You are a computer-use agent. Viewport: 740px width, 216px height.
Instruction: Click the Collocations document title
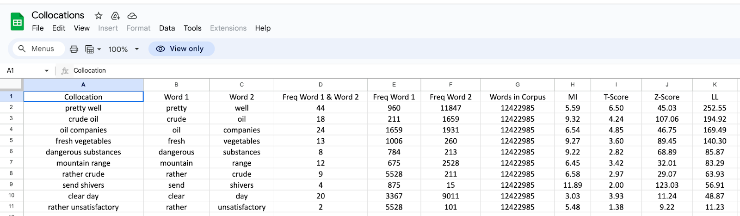point(58,15)
